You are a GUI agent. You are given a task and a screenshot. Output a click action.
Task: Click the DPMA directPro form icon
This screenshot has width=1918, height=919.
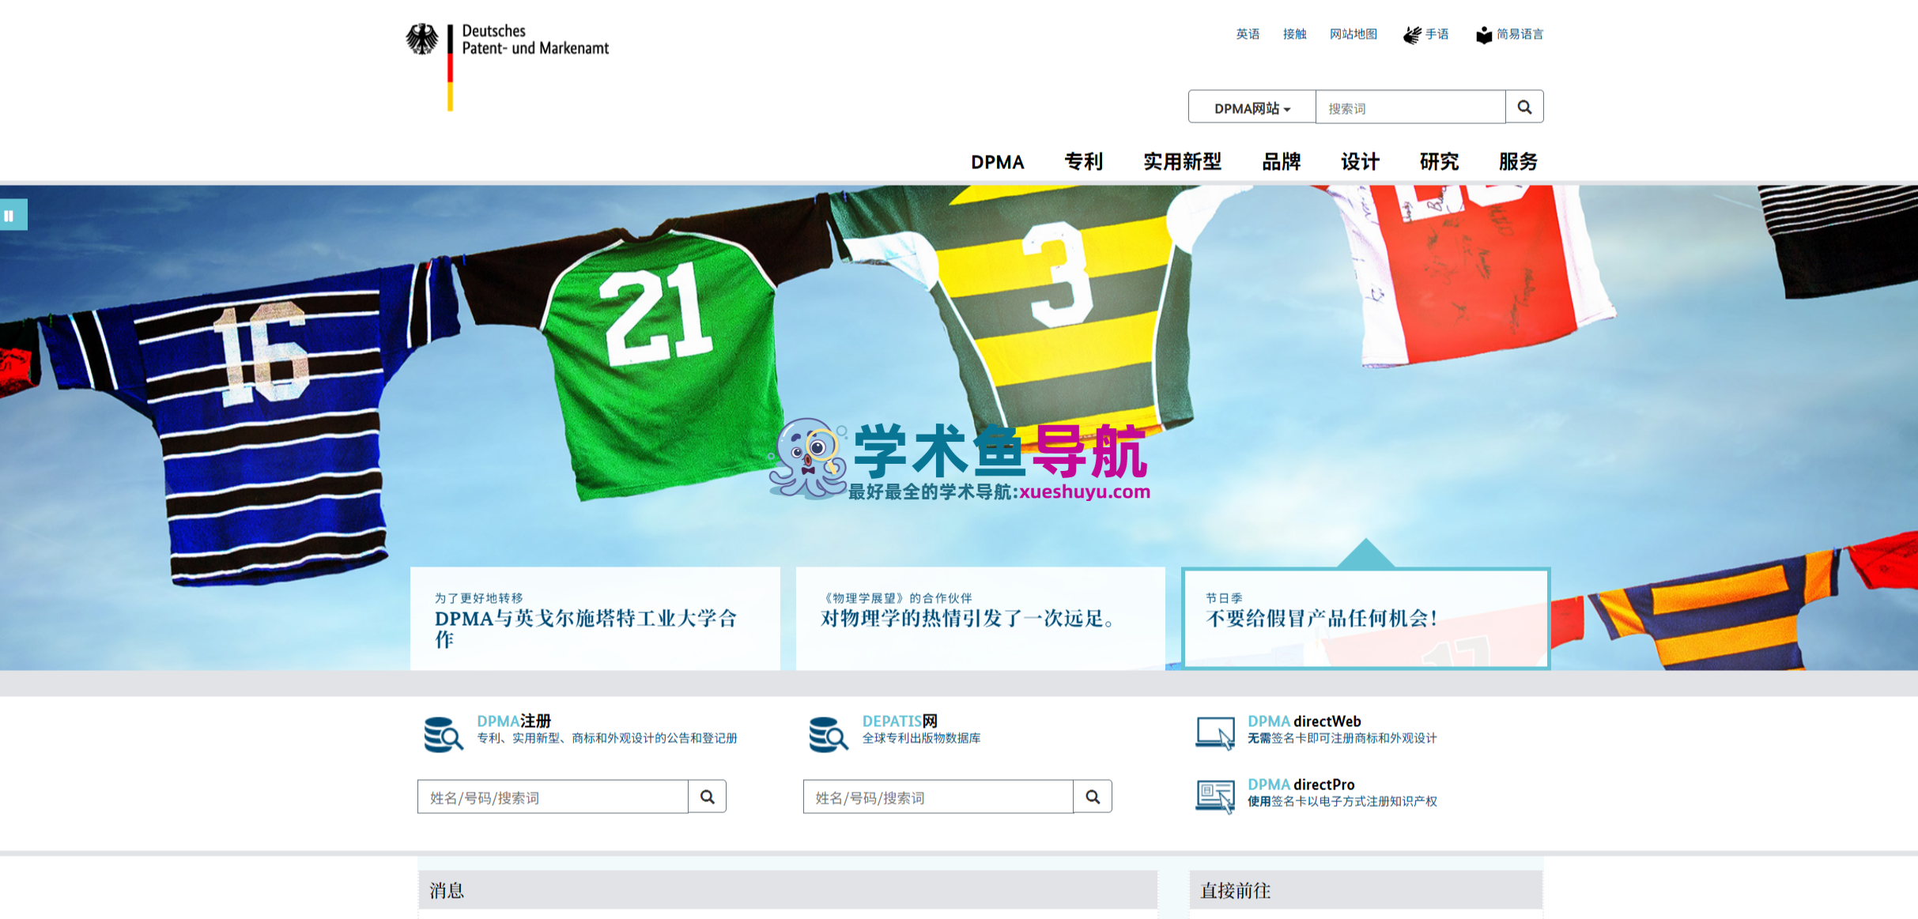click(1215, 797)
